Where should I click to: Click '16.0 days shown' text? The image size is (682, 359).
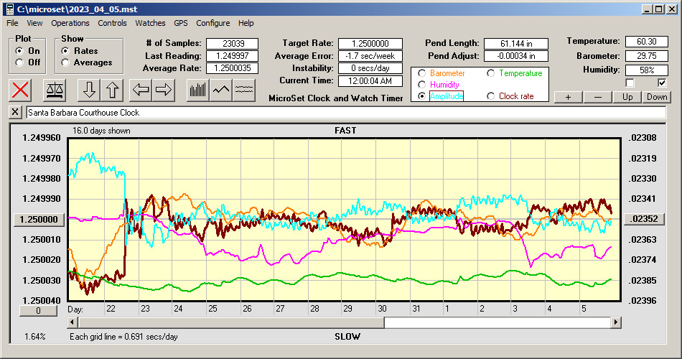pos(101,131)
